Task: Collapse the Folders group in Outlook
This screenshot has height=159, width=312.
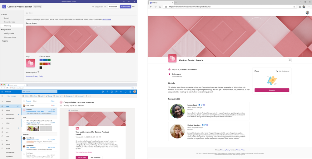Action: (2, 123)
